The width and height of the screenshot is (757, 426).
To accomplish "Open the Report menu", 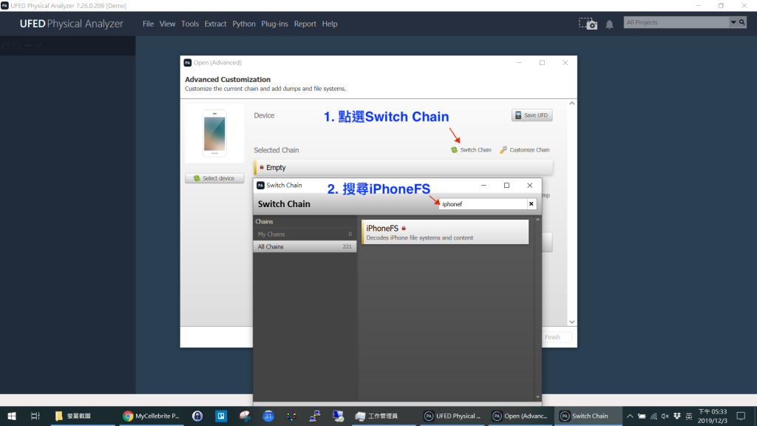I will (x=305, y=24).
